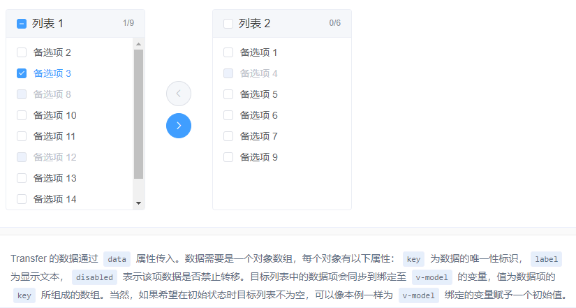Check the 备选项 5 checkbox

coord(228,94)
